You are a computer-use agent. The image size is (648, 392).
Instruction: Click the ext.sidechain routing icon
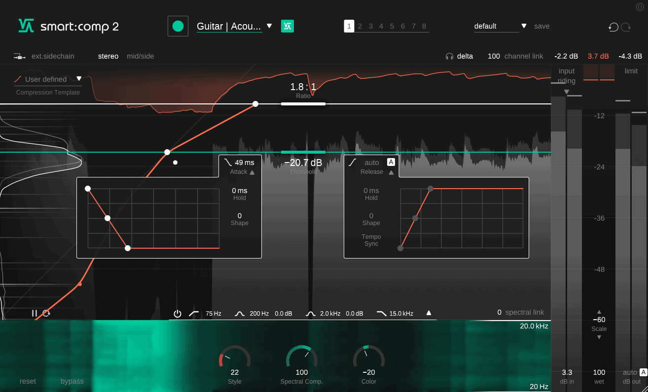click(20, 56)
